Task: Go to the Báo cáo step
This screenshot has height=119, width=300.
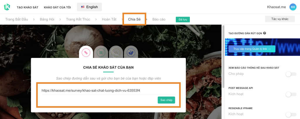Action: tap(159, 19)
